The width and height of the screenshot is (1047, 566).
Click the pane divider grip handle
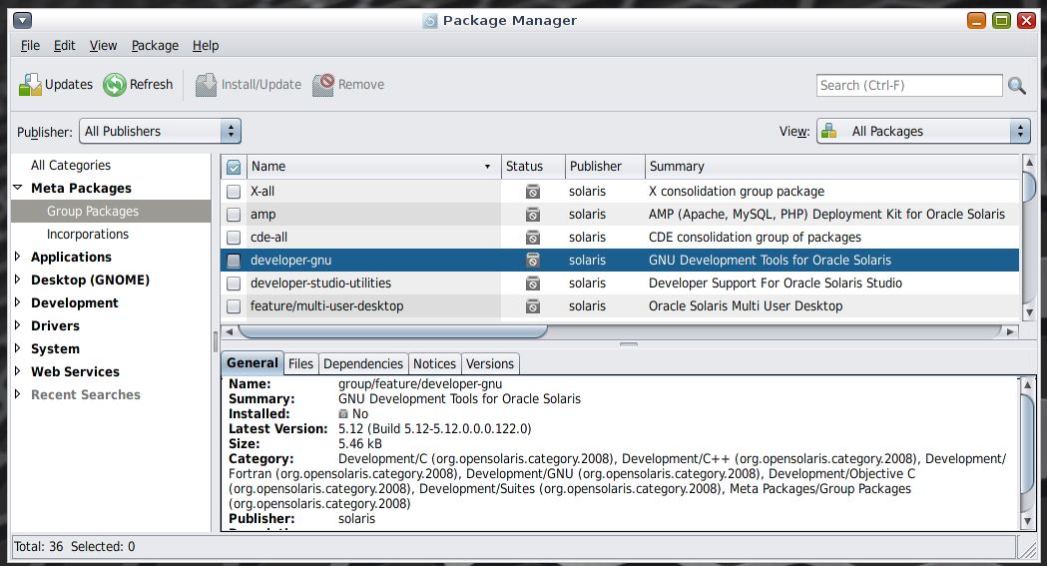point(629,344)
